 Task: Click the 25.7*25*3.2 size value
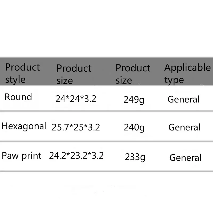[x=76, y=128]
